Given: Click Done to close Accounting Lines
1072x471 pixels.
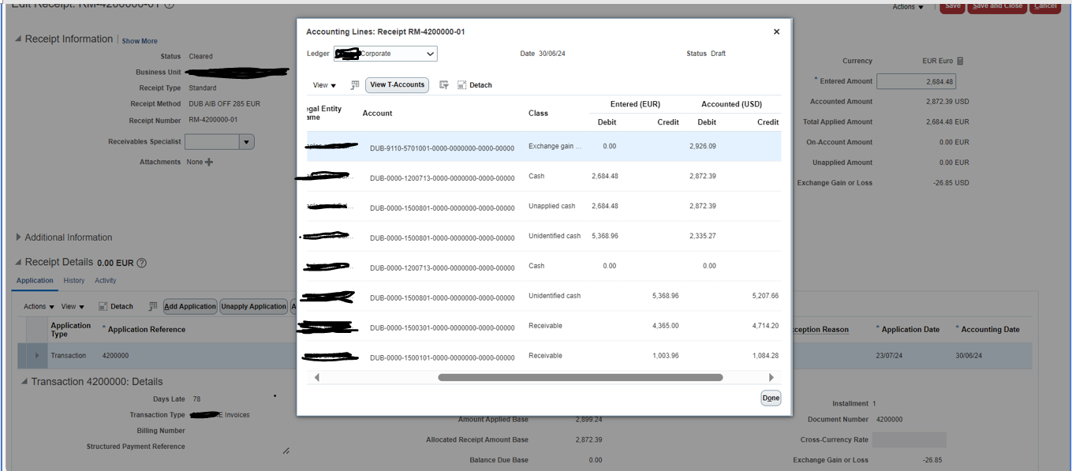Looking at the screenshot, I should pos(771,398).
